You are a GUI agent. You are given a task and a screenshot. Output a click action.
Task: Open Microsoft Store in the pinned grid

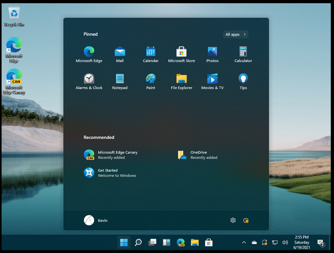181,54
